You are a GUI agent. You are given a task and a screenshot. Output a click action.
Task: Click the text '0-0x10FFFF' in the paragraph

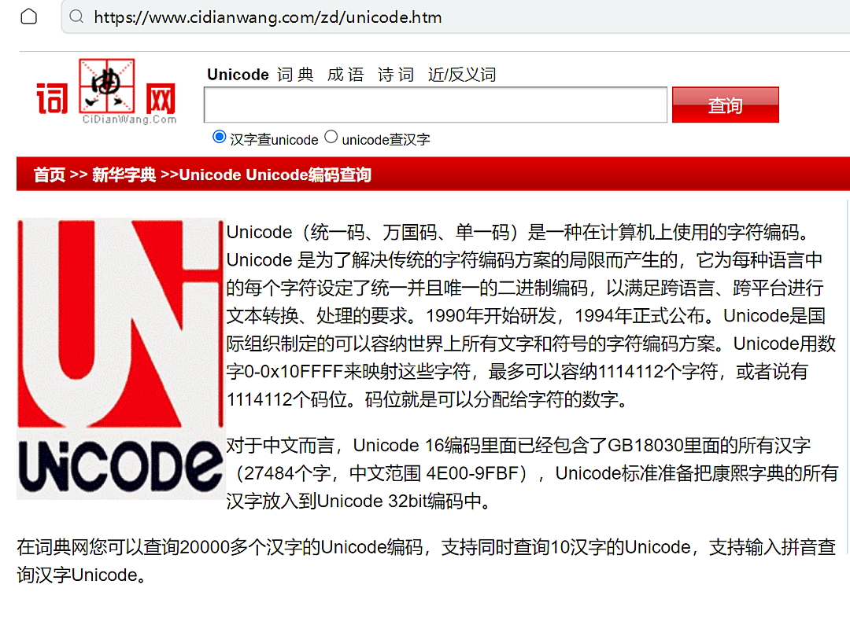294,372
